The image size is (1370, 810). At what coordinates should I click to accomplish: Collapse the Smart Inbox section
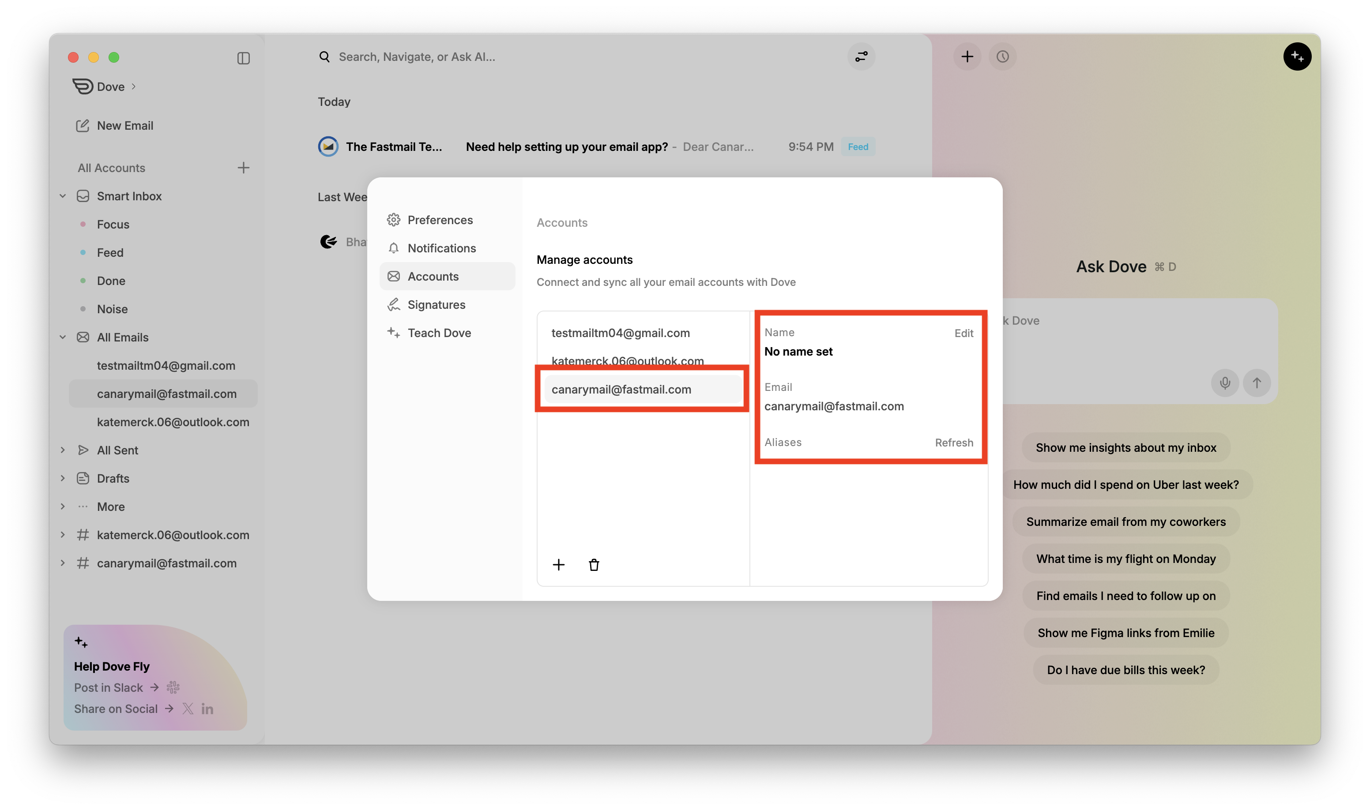pos(63,196)
